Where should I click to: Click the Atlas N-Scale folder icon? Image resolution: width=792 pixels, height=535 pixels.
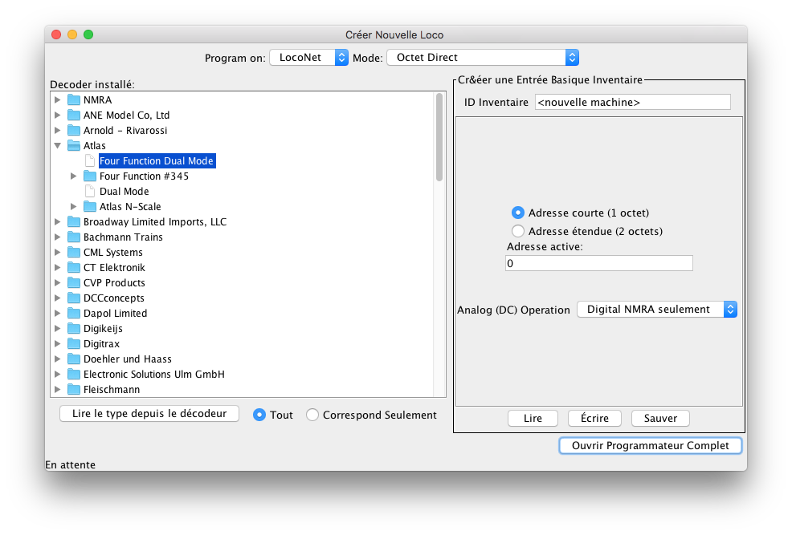click(90, 207)
